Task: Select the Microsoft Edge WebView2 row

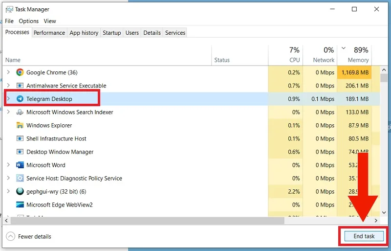Action: 191,205
